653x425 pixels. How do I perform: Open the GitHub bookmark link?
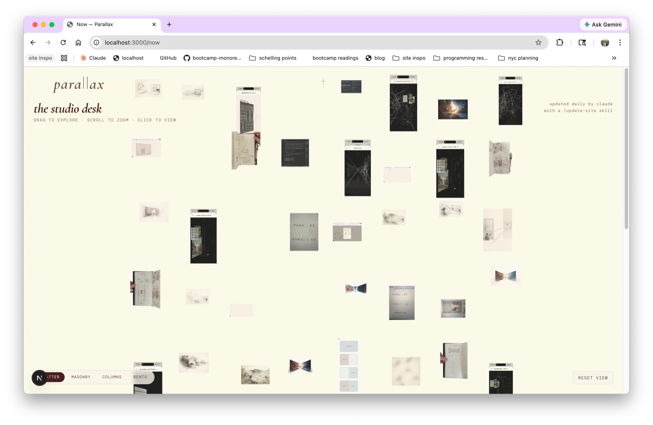(167, 58)
